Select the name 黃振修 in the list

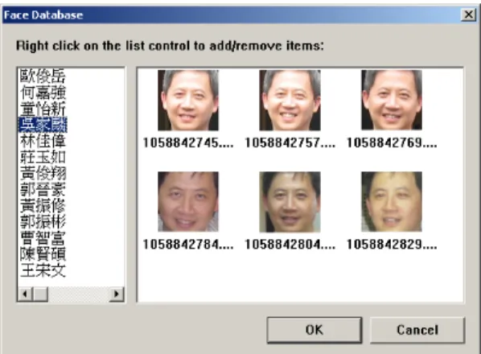43,205
